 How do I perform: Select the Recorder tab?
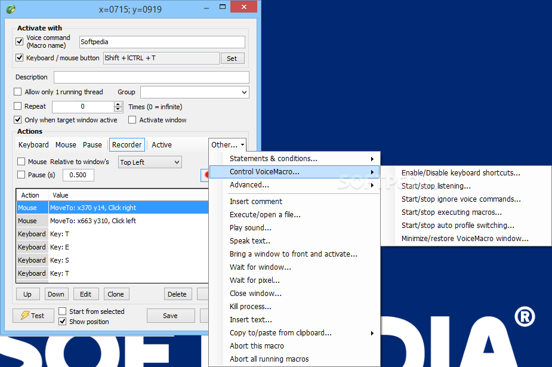[127, 144]
